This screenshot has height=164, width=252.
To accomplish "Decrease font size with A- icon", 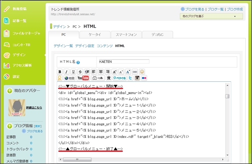I will pyautogui.click(x=121, y=72).
